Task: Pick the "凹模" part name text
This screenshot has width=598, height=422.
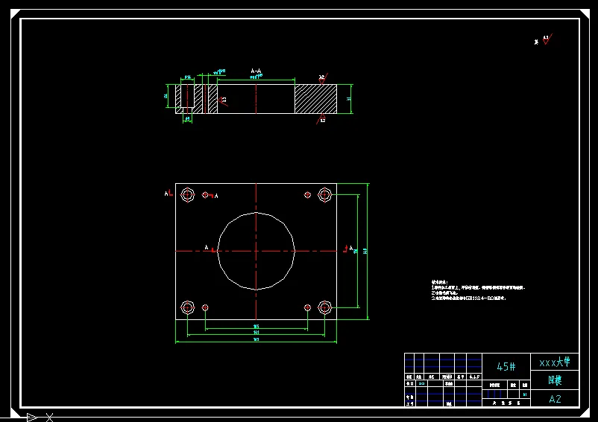Action: pos(555,380)
